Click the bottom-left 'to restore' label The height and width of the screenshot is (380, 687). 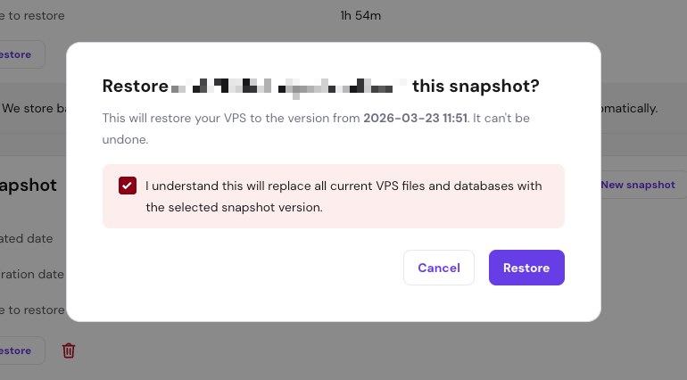tap(32, 310)
